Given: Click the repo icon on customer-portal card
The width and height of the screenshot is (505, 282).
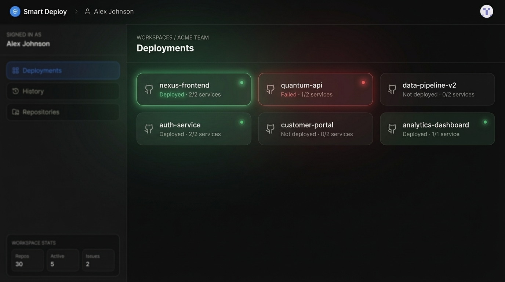Looking at the screenshot, I should (270, 129).
